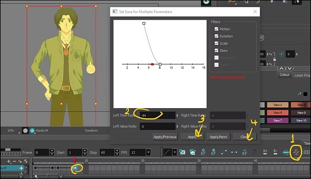Screen dimensions: 311x179
Task: Delete layer with timeline minus icon
Action: [14, 161]
